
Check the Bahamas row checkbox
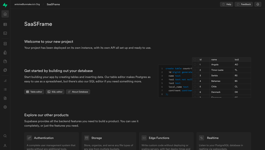point(195,81)
